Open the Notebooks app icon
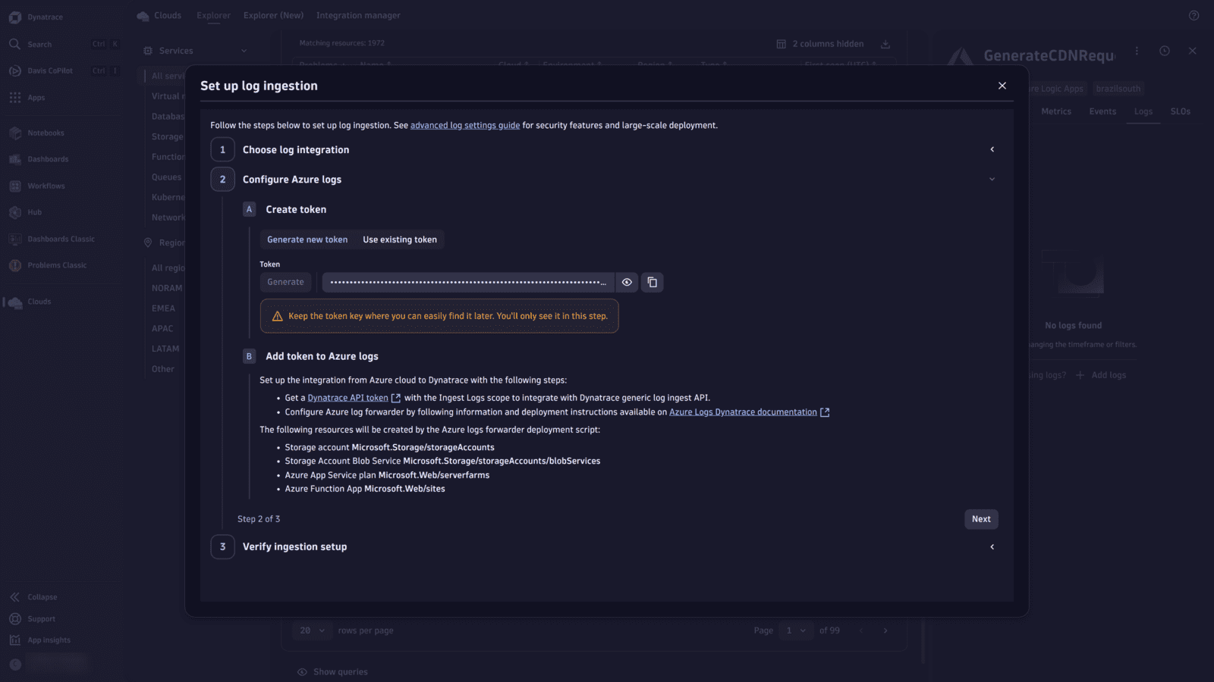 (15, 133)
